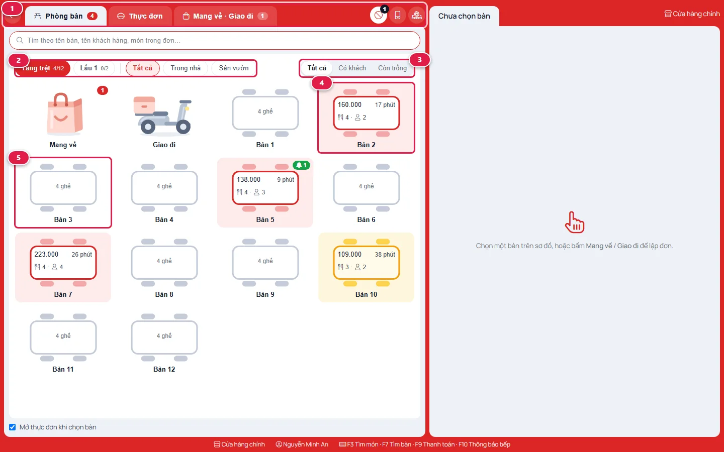Viewport: 724px width, 452px height.
Task: Switch to the Thực đơn tab
Action: pos(140,16)
